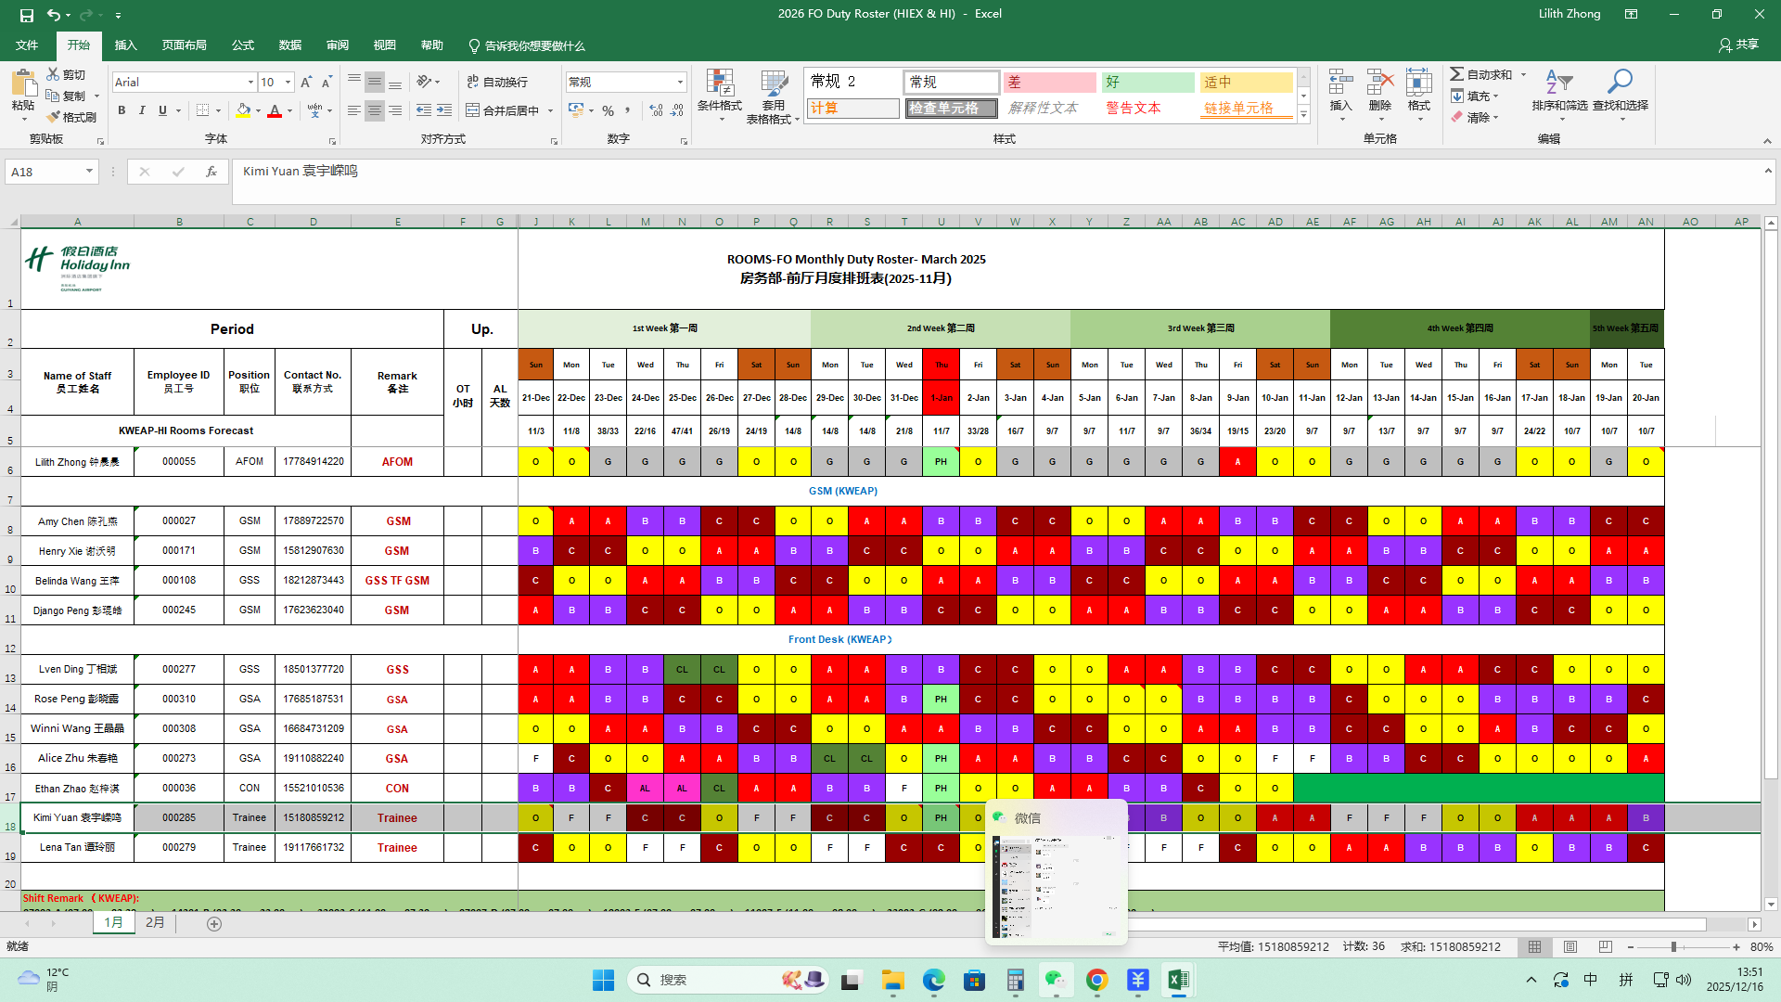Expand the font name Arial dropdown

coord(250,83)
